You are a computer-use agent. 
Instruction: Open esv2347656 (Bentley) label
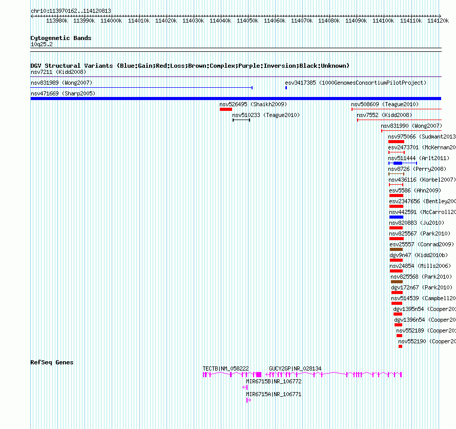[422, 201]
